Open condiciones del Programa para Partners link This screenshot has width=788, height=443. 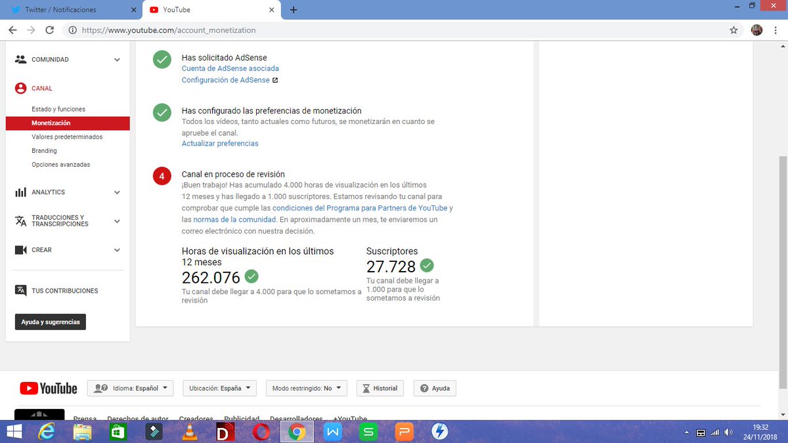point(360,208)
